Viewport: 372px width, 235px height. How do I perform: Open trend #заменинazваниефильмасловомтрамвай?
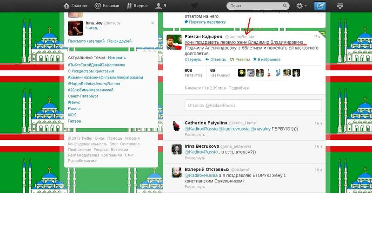[x=106, y=78]
